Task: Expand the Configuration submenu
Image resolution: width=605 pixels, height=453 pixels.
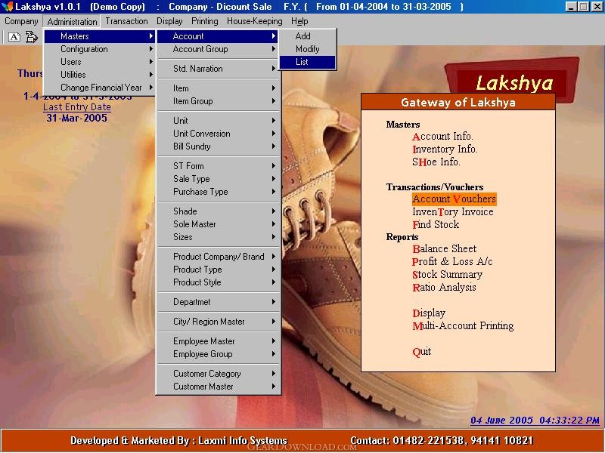Action: [100, 49]
